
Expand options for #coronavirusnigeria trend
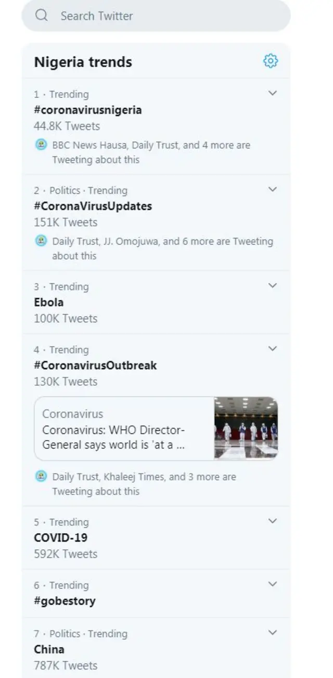coord(272,94)
